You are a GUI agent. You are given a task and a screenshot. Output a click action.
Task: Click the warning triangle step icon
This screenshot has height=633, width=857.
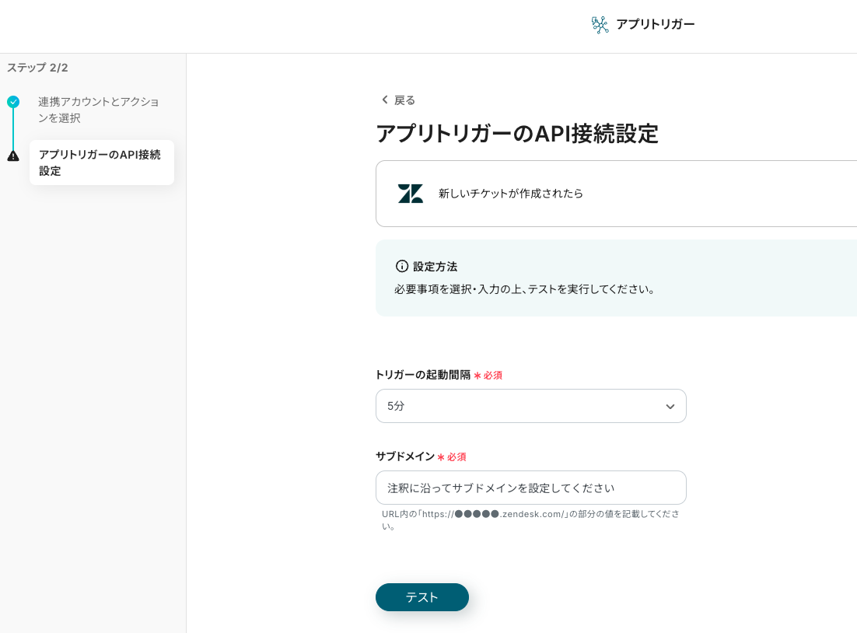[x=13, y=156]
